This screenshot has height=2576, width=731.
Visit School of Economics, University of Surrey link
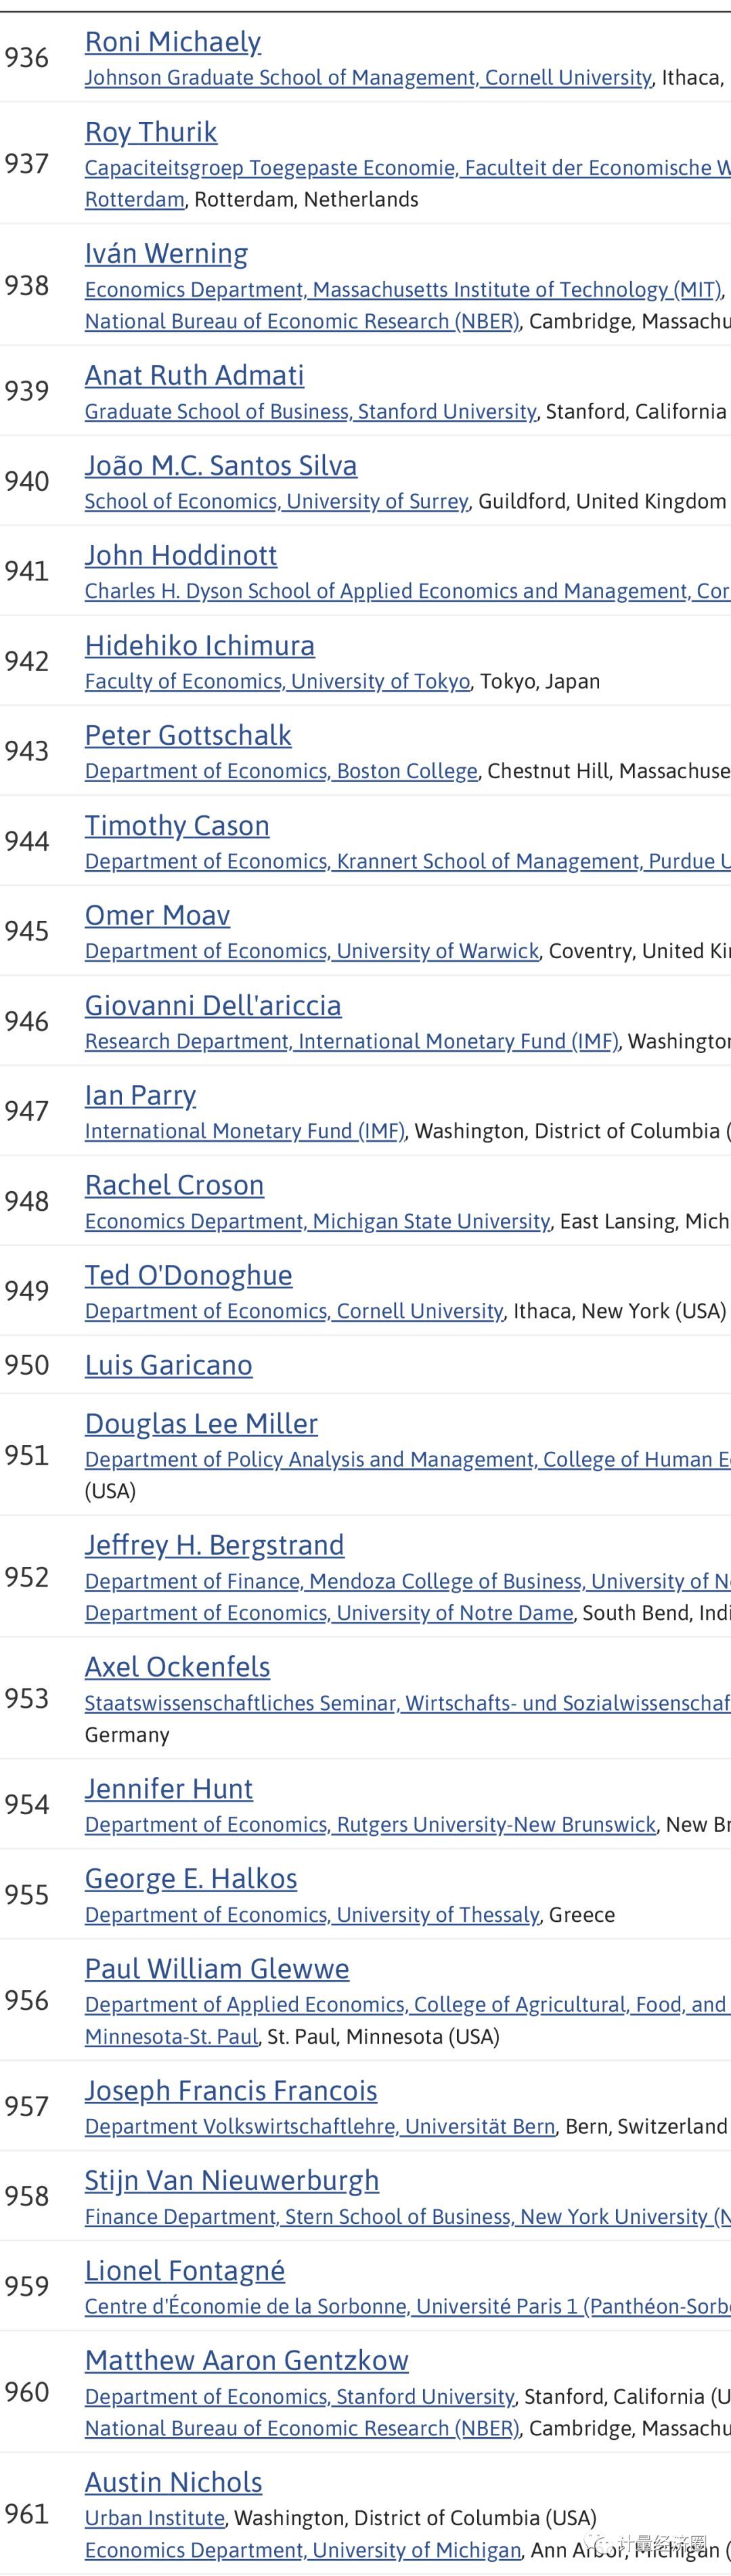click(x=276, y=502)
